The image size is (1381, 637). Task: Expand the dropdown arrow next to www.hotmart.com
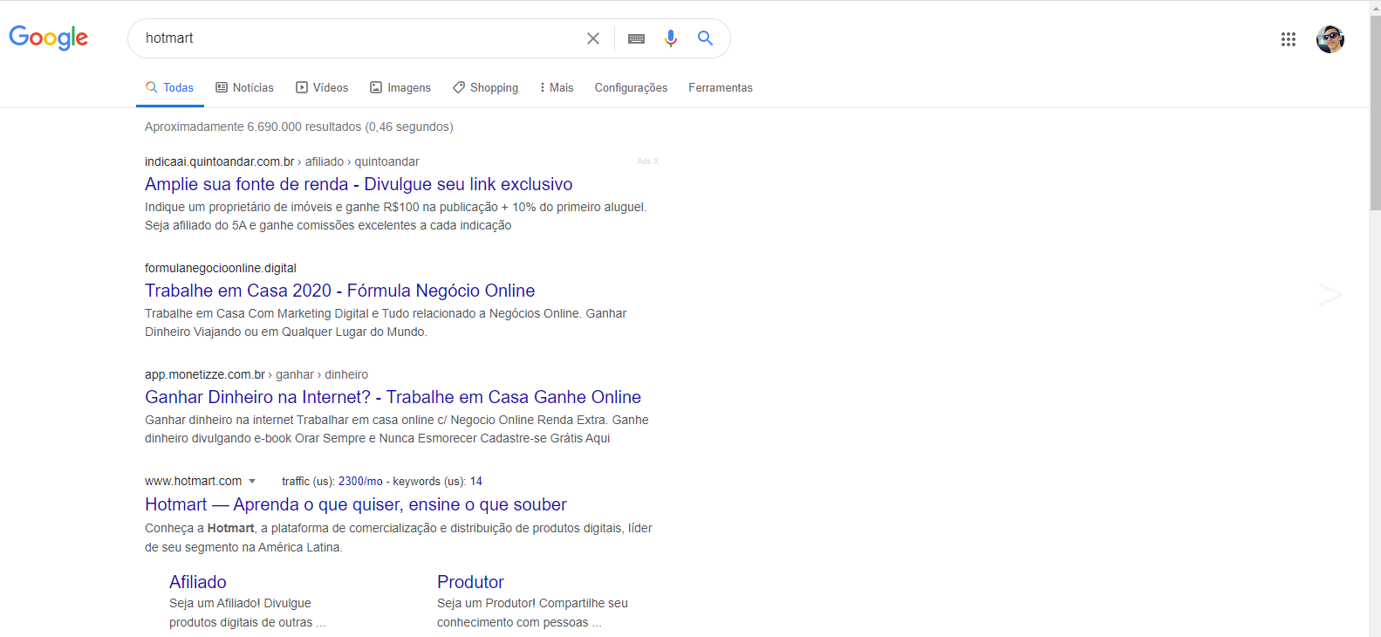(x=252, y=482)
